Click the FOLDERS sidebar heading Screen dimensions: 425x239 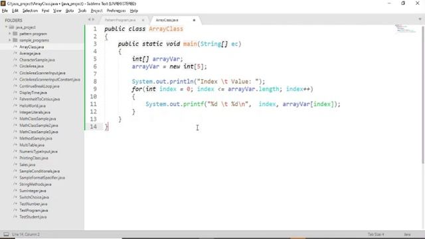click(13, 21)
